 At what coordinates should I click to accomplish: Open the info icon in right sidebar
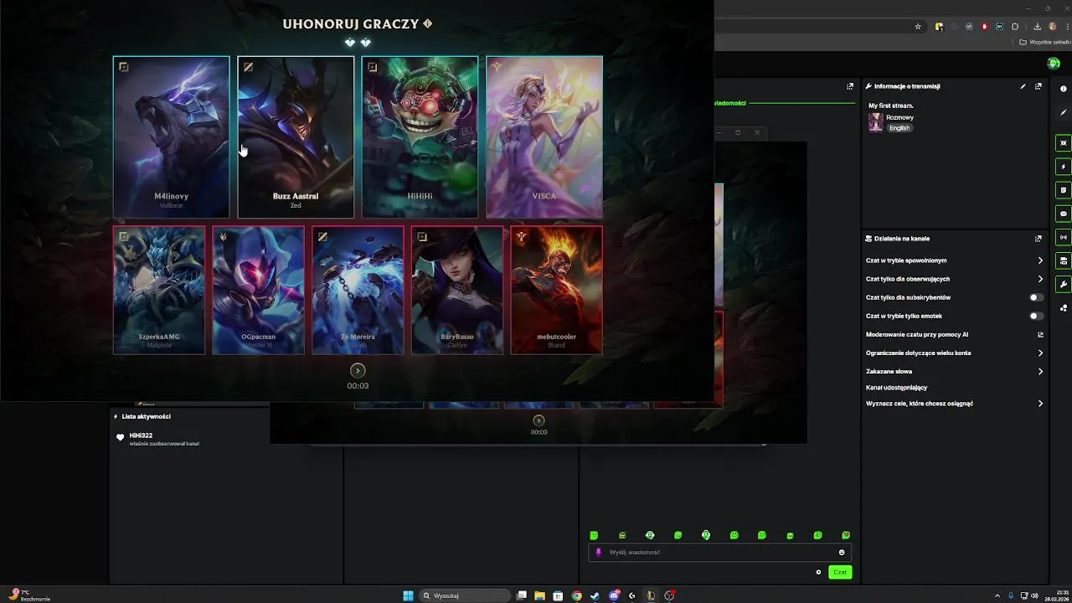[x=1064, y=89]
